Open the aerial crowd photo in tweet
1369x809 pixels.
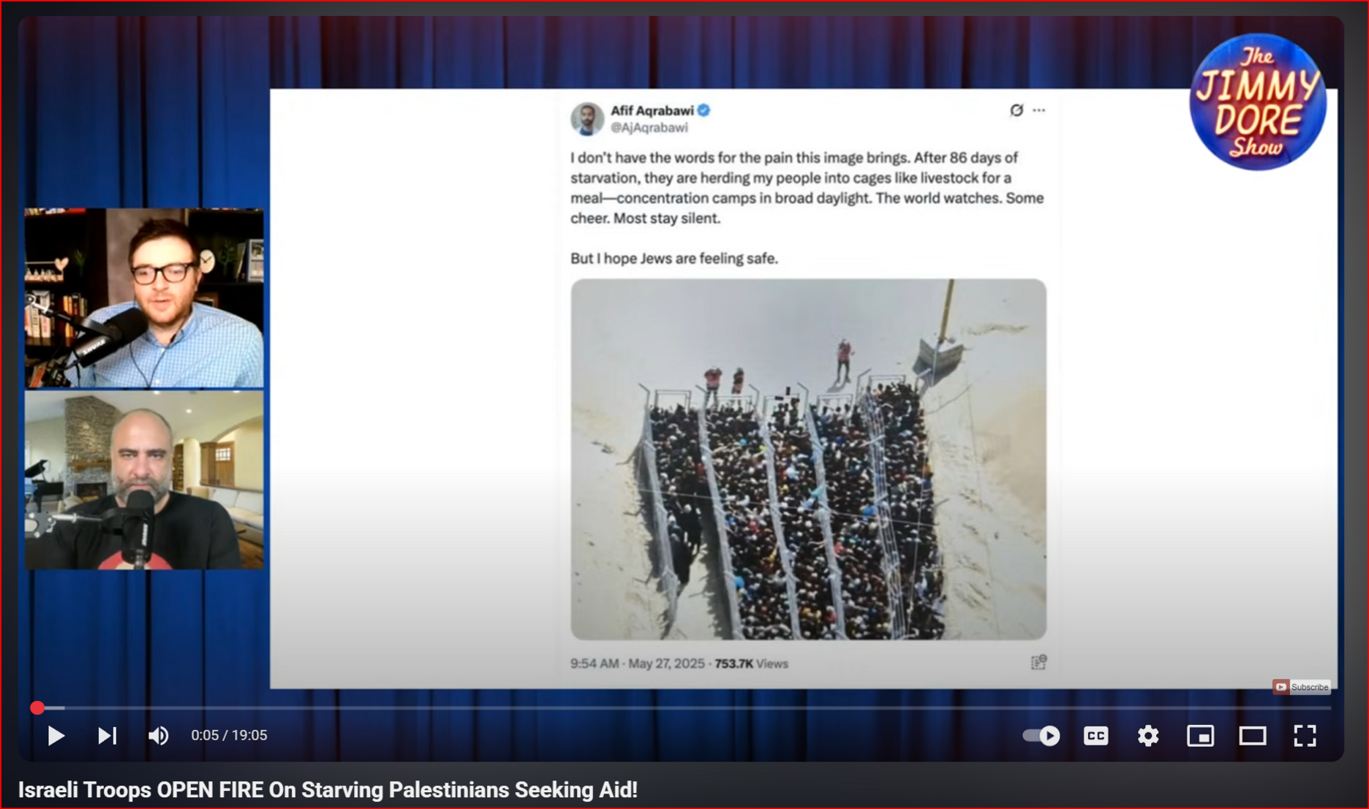coord(808,459)
